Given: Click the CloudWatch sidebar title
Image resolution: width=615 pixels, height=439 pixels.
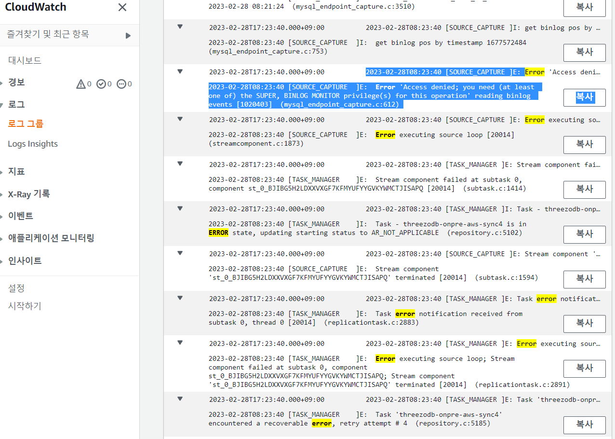Looking at the screenshot, I should [36, 7].
